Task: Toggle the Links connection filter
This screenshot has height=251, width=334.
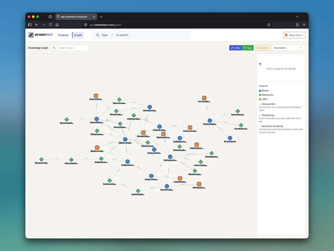Action: [x=235, y=48]
